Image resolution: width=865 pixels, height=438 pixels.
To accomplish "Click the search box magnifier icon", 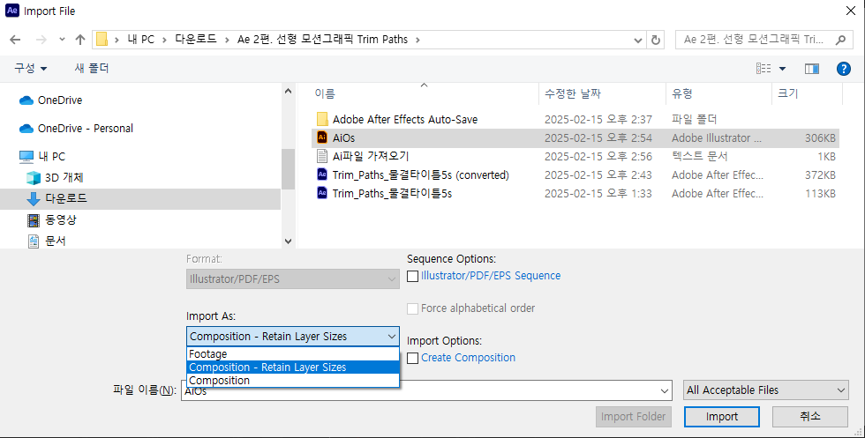I will 840,40.
